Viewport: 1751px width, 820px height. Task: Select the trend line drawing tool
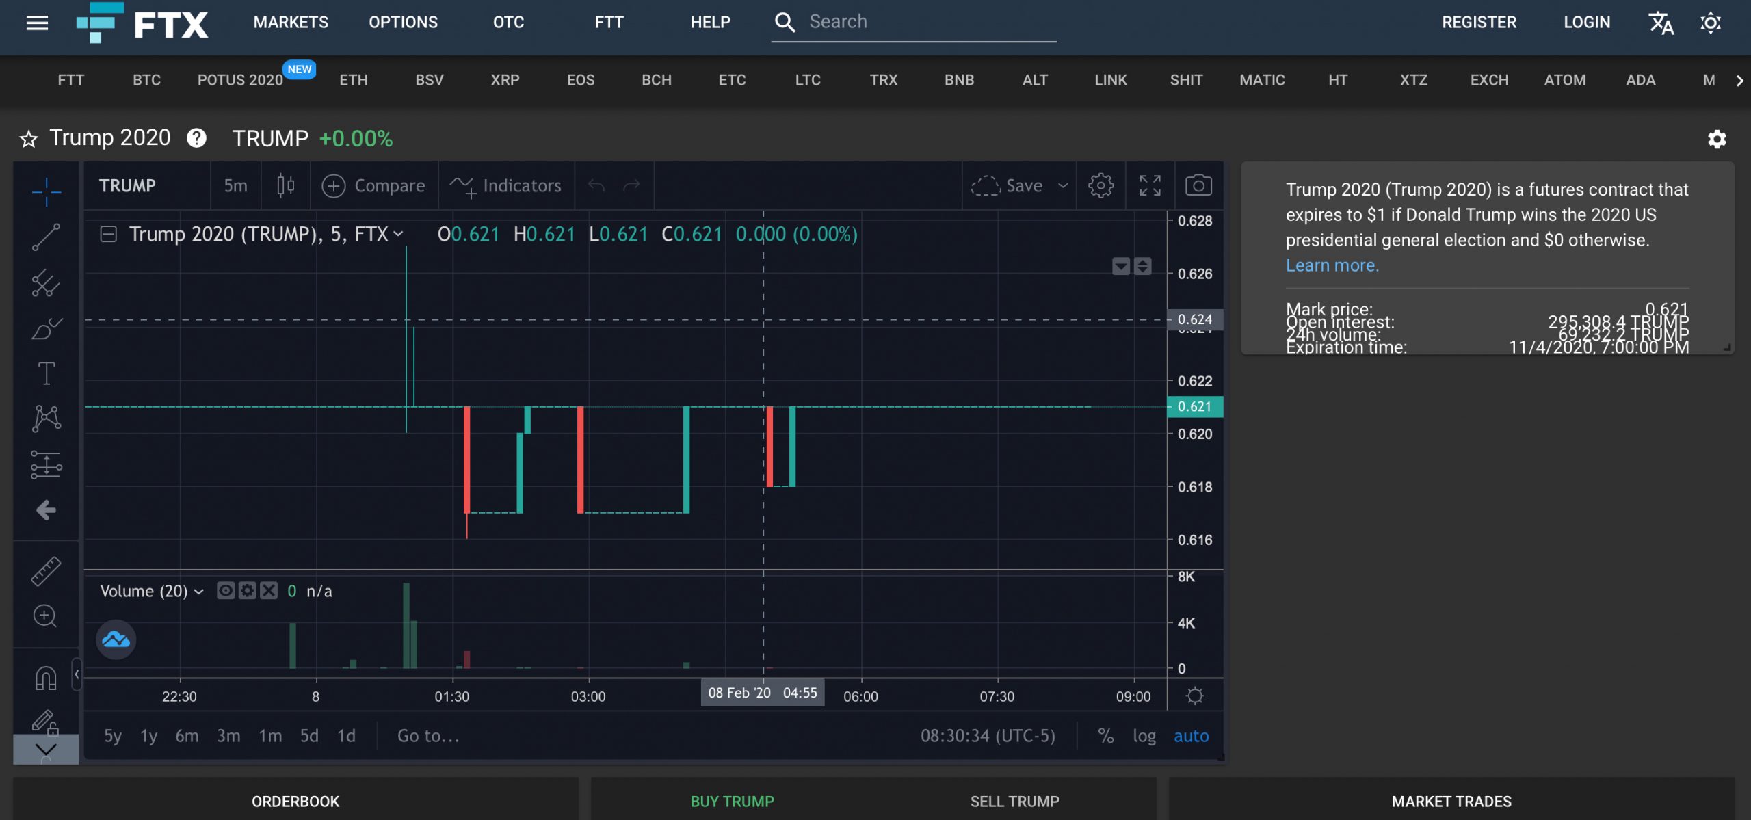point(46,237)
